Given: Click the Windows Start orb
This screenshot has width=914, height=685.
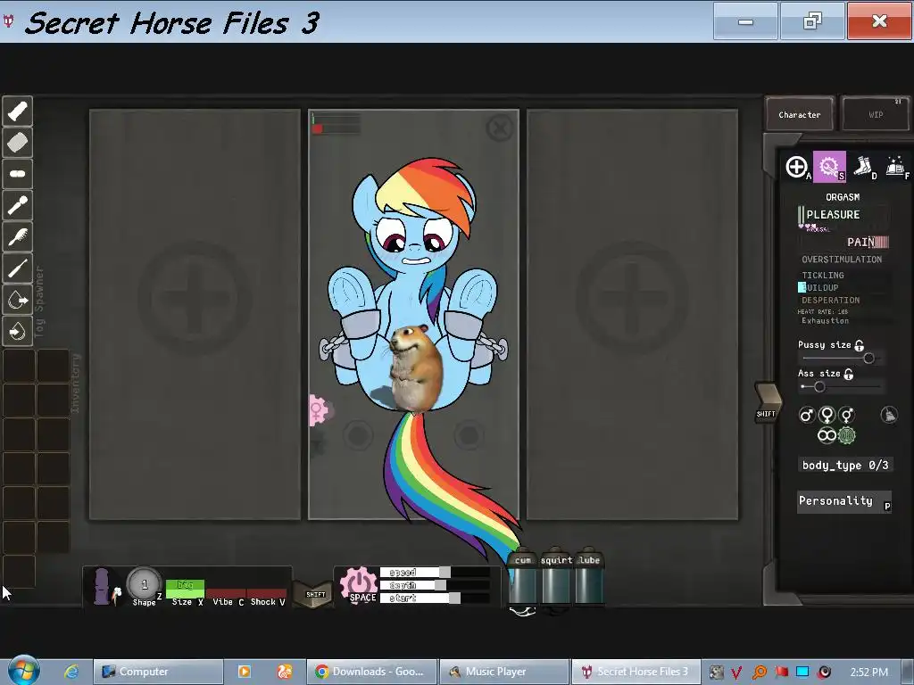Looking at the screenshot, I should (x=24, y=671).
